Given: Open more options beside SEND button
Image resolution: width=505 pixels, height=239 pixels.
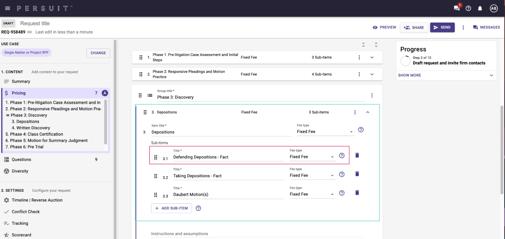Looking at the screenshot, I should point(463,27).
